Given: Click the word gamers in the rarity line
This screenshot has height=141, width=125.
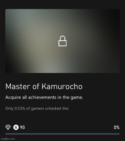Looking at the screenshot, I should pos(37,109).
